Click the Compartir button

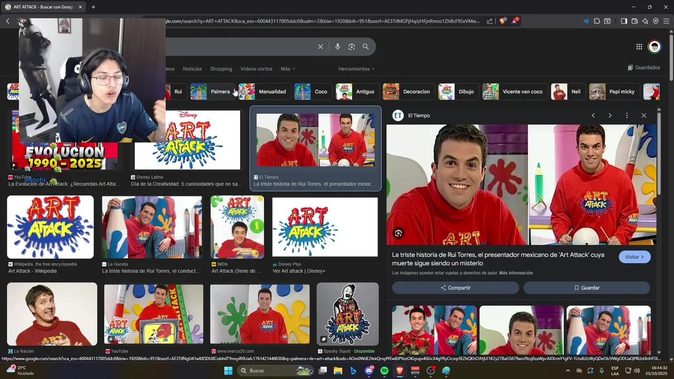point(455,288)
